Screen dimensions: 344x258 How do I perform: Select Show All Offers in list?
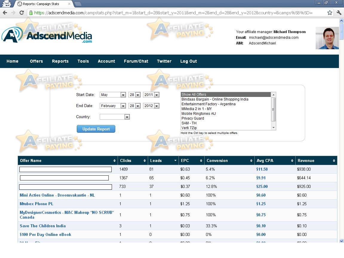pyautogui.click(x=226, y=95)
